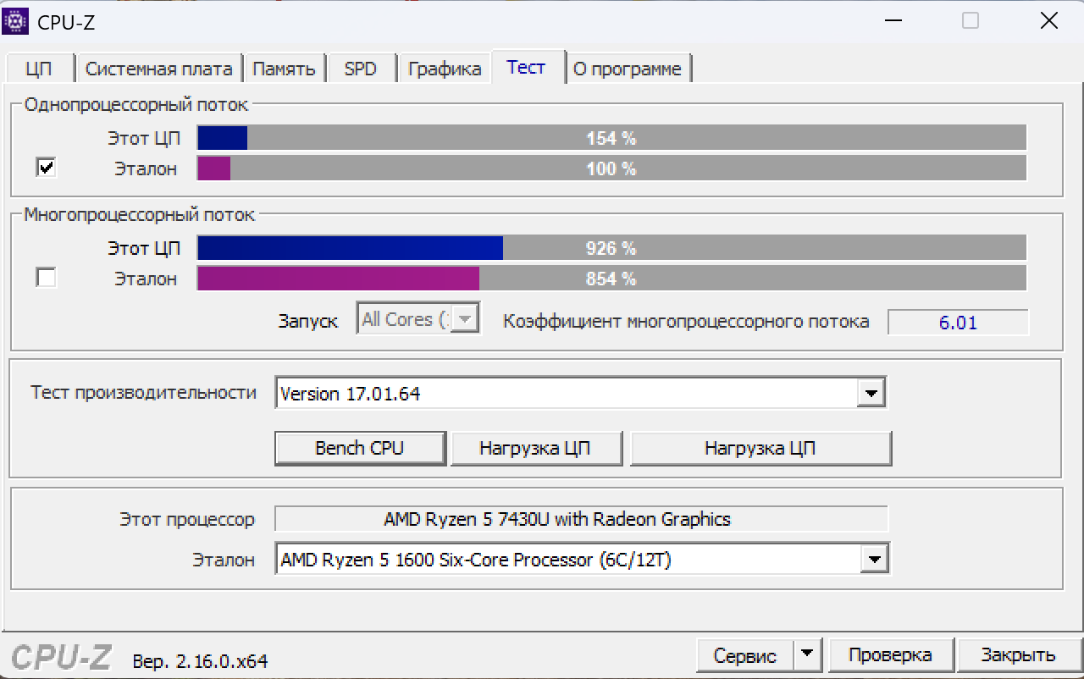Start the Bench CPU button
The width and height of the screenshot is (1084, 679).
click(360, 448)
